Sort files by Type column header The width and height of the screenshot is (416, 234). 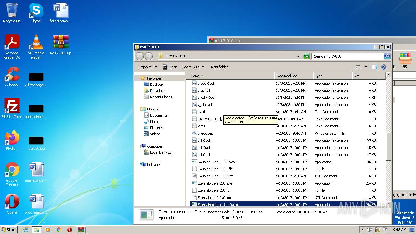[x=332, y=76]
